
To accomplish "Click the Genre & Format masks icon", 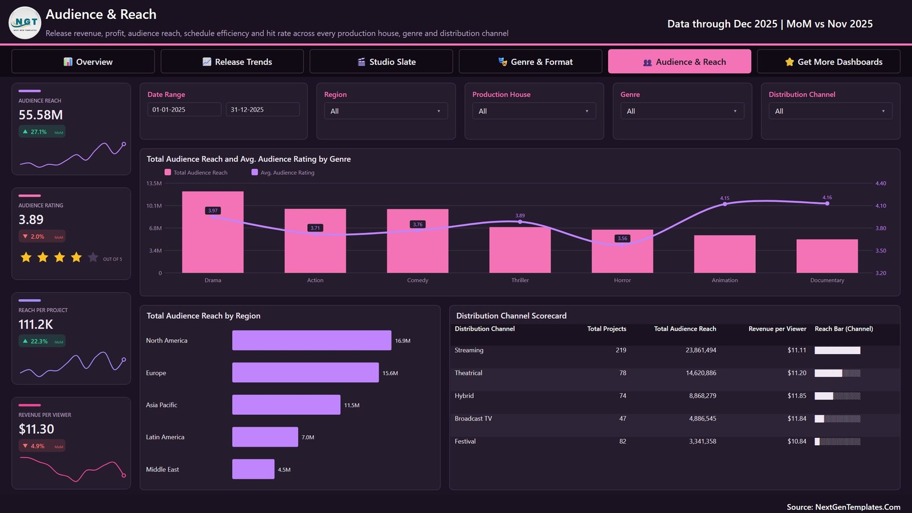I will coord(503,62).
